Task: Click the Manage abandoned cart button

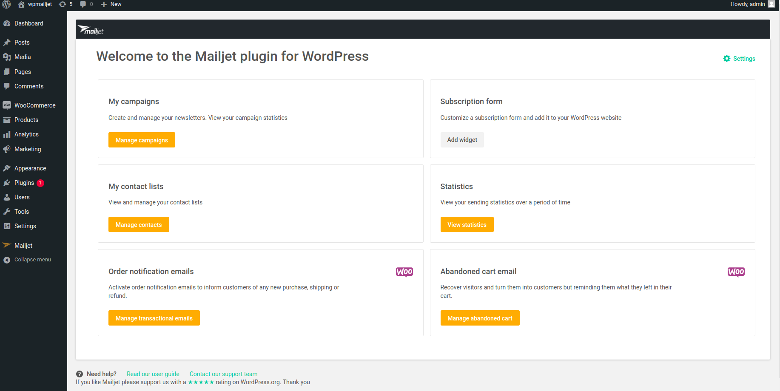Action: [480, 318]
